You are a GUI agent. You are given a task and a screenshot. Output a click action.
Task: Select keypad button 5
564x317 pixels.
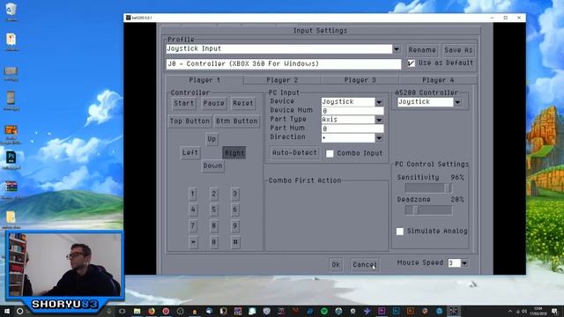[x=213, y=210]
